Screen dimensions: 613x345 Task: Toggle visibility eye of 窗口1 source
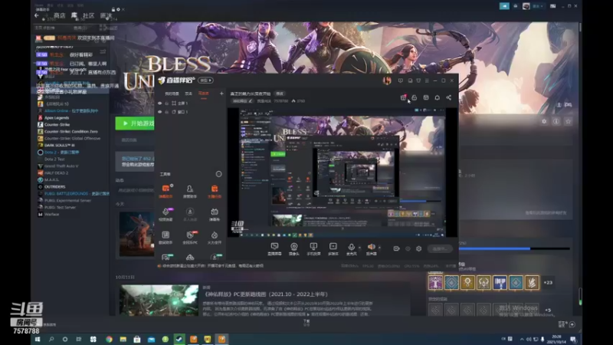tap(159, 112)
